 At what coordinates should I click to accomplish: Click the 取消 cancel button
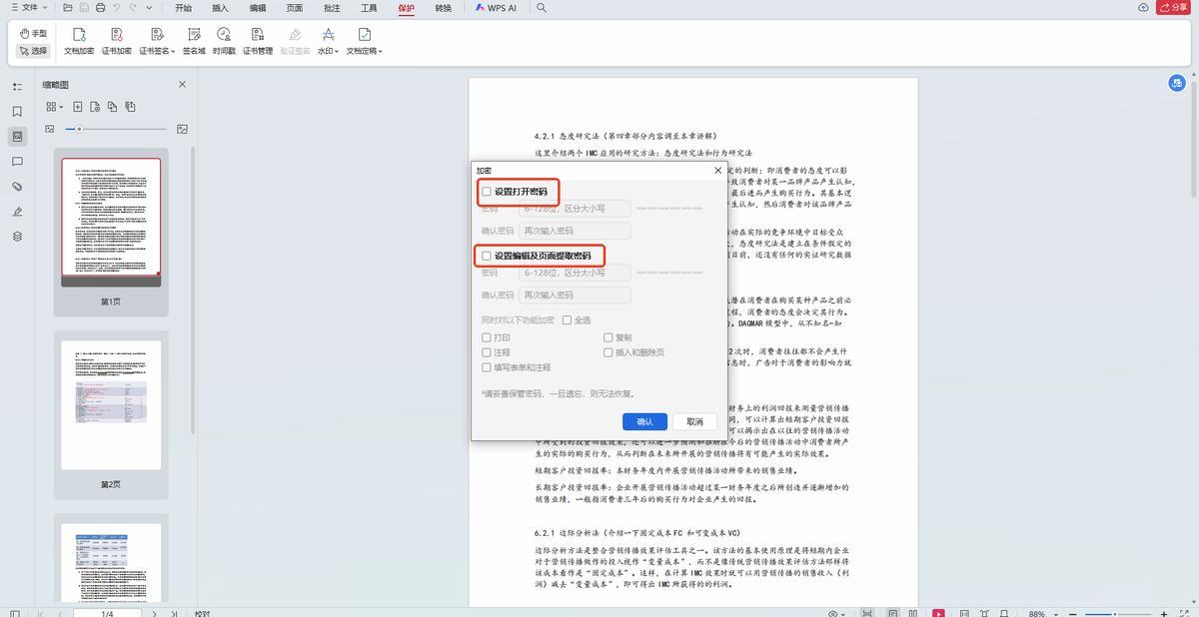pyautogui.click(x=694, y=421)
